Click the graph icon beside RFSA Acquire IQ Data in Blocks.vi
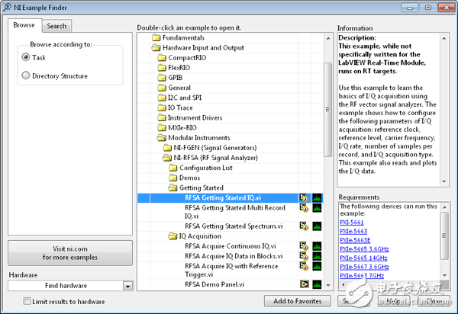 tap(317, 257)
